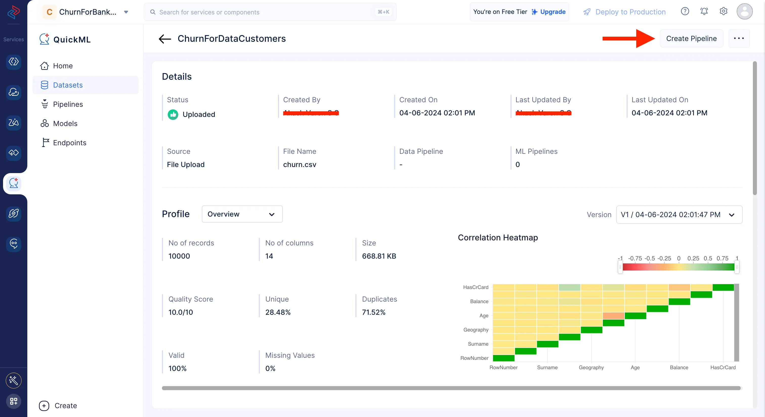Screen dimensions: 765x417
Task: Click the right handle of heatmap range slider
Action: (736, 267)
